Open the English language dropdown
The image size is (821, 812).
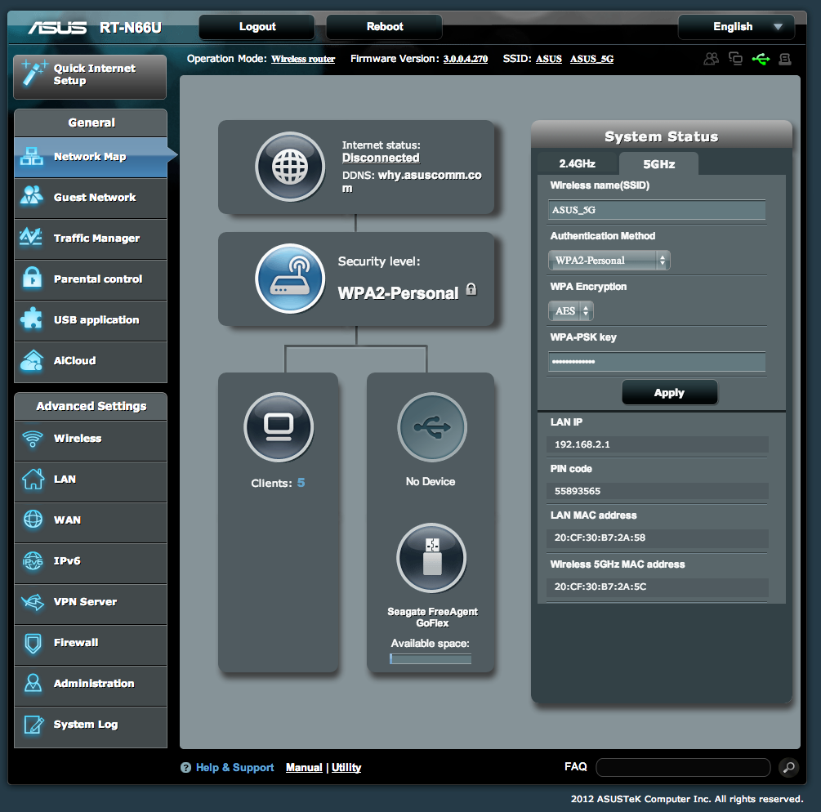(736, 27)
